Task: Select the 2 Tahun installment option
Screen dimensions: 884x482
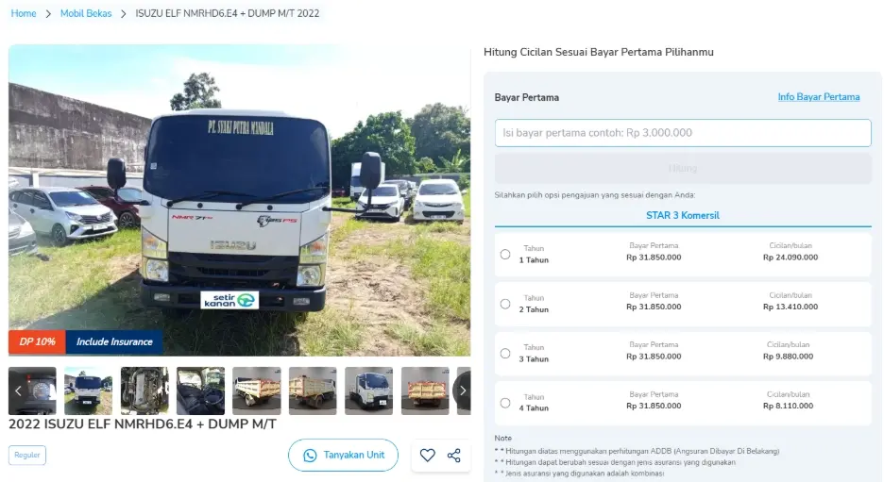Action: [x=505, y=304]
